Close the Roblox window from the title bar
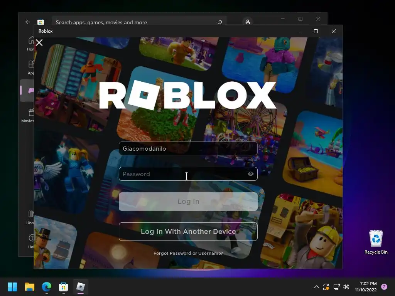 (334, 31)
